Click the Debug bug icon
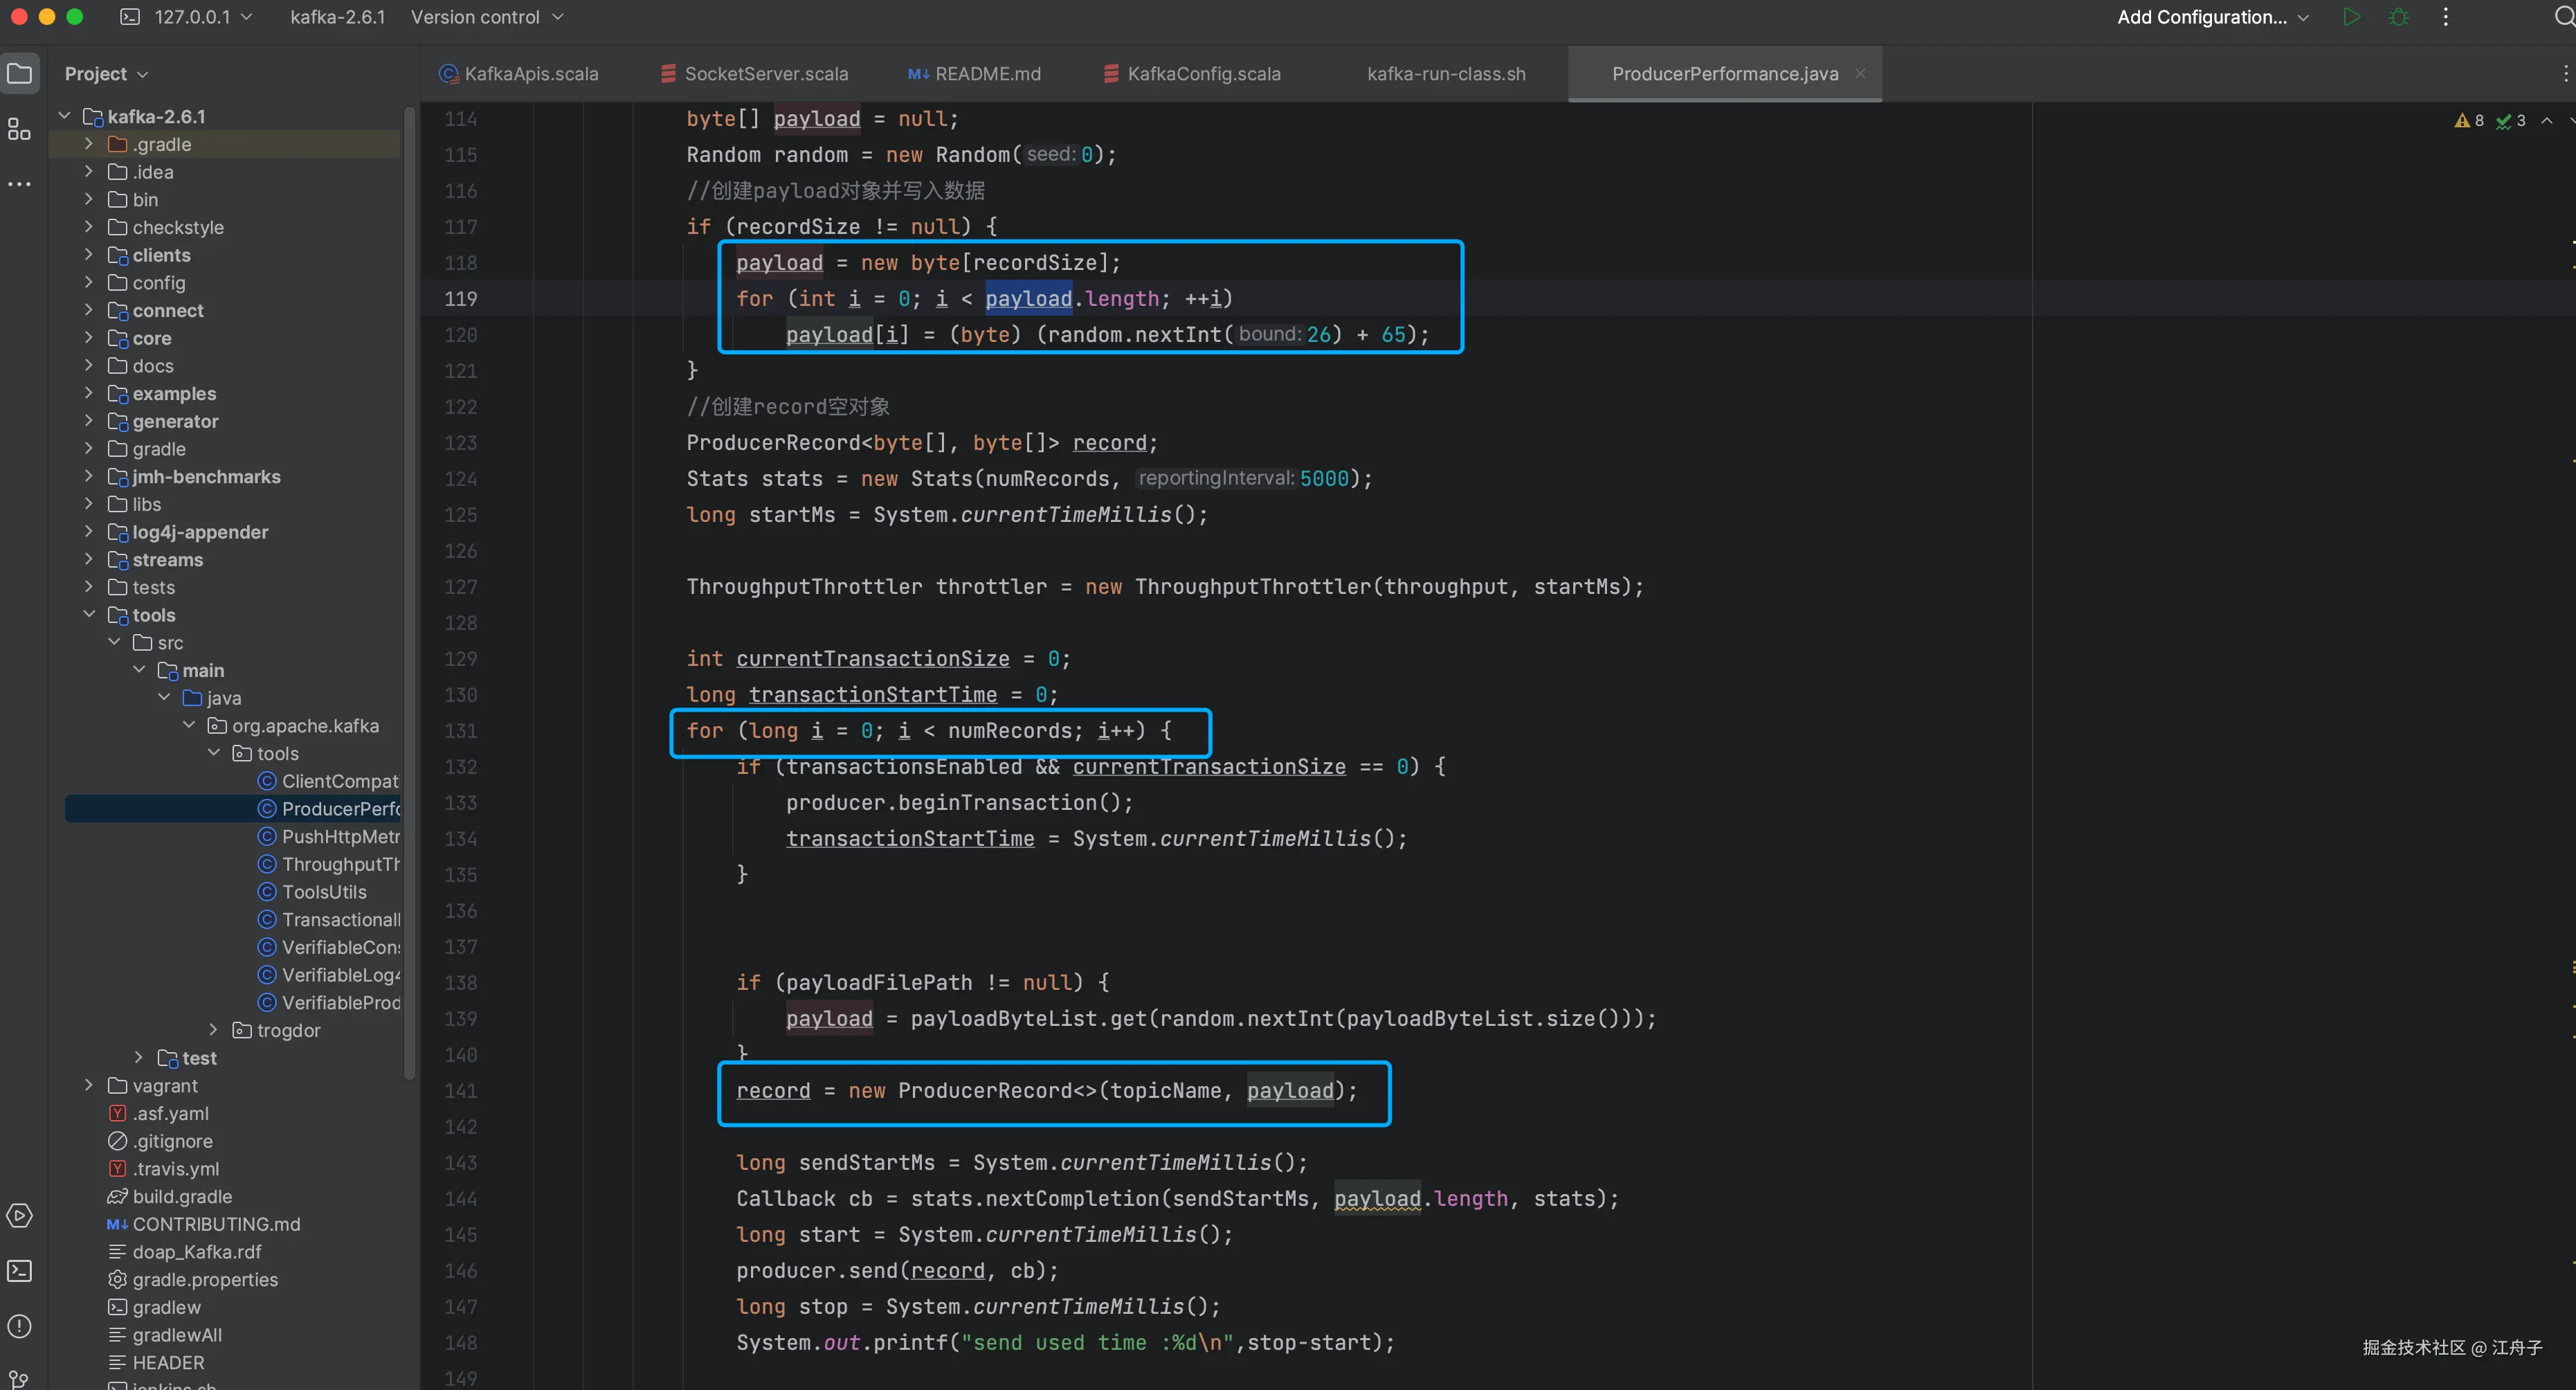Screen dimensions: 2576x1390 click(2398, 17)
